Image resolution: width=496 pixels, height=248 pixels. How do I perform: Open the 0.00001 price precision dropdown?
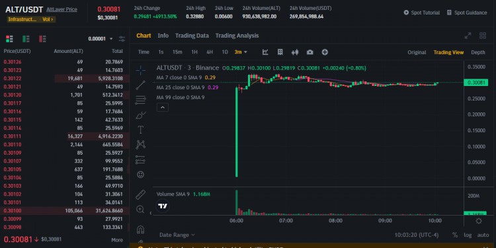pyautogui.click(x=101, y=39)
